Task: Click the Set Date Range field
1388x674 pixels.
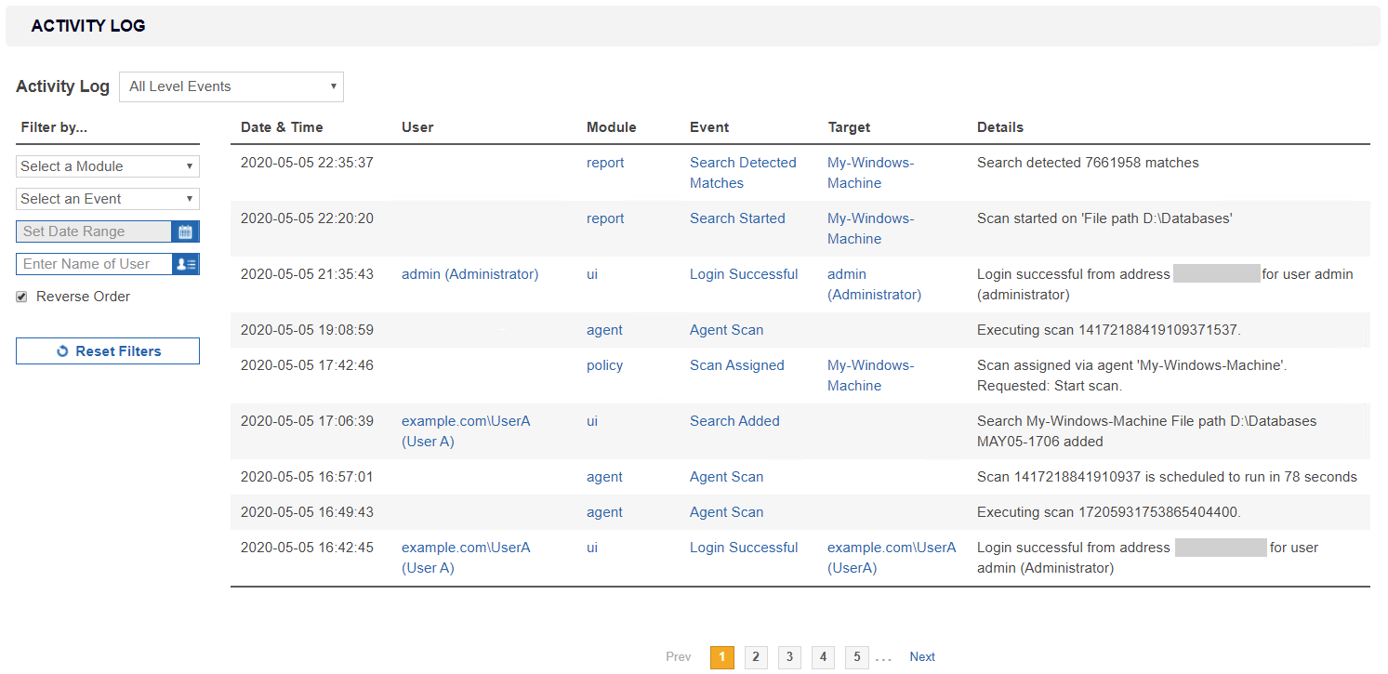Action: (93, 231)
